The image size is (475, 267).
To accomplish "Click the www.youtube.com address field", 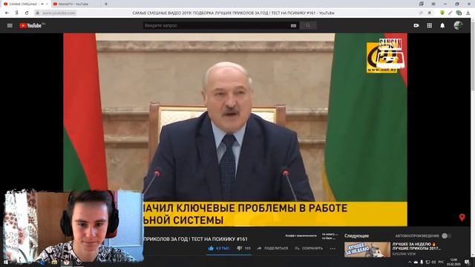I will pos(59,13).
